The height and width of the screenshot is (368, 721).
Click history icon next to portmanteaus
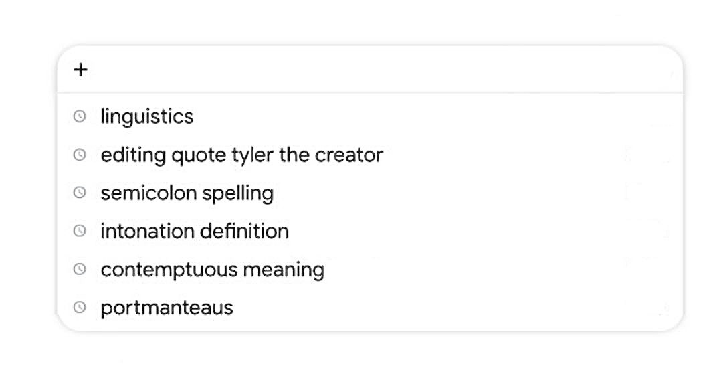click(x=80, y=307)
